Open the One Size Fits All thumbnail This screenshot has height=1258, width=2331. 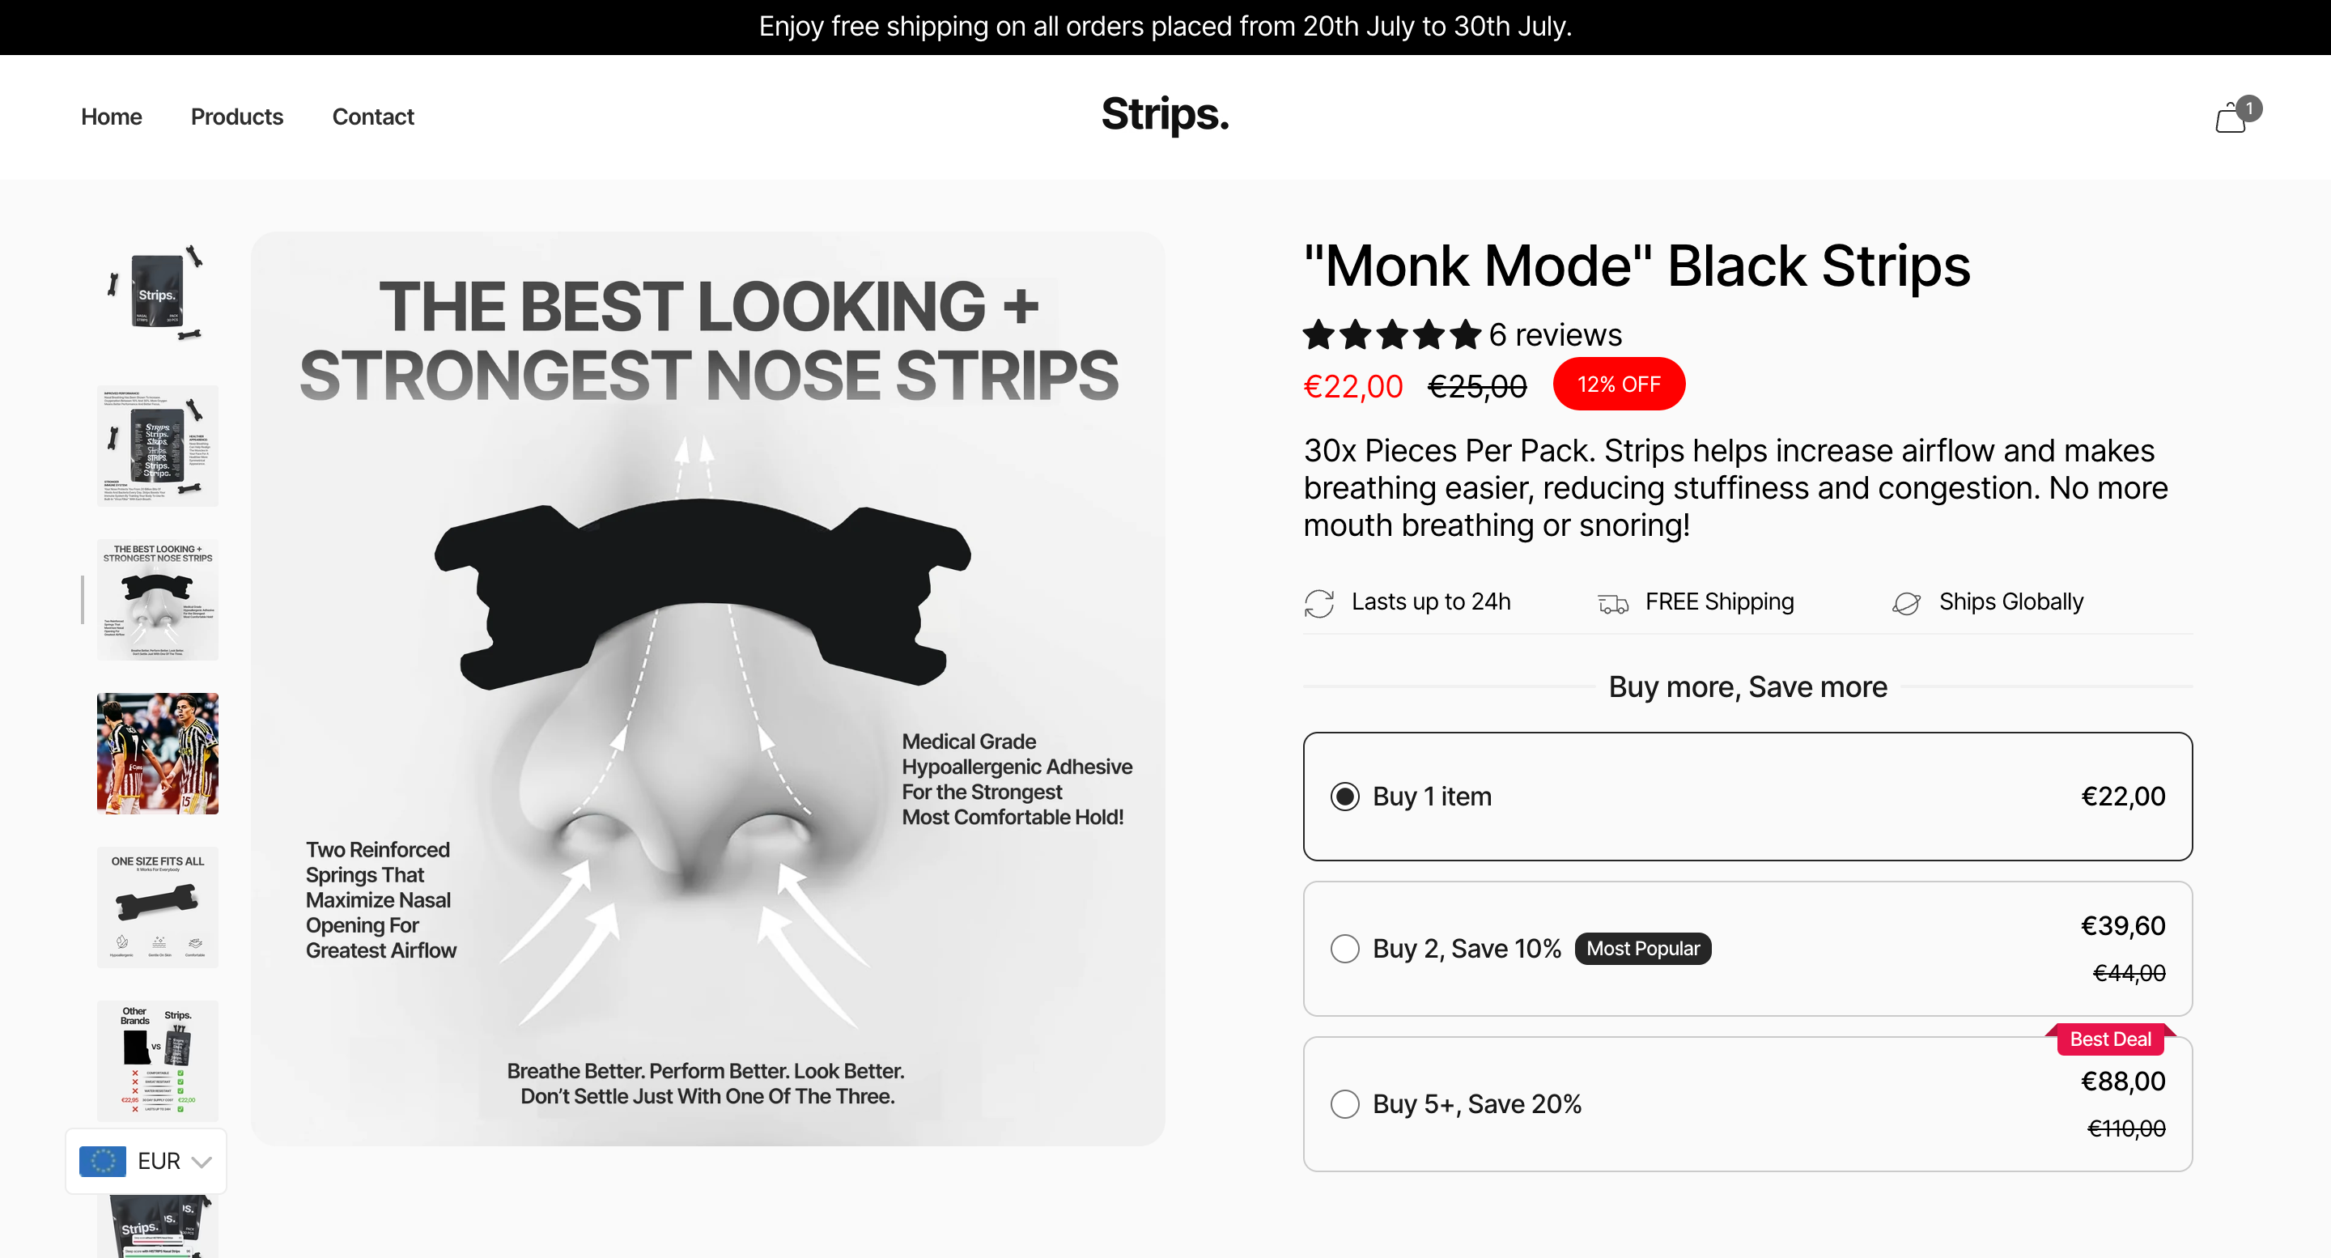tap(158, 907)
